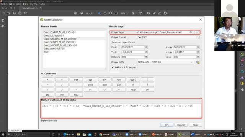Open the attachments paperclip panel icon
245x137 pixels.
[x=3, y=26]
